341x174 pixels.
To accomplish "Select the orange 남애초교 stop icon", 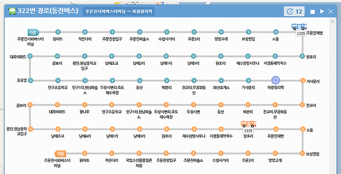I will 58,129.
